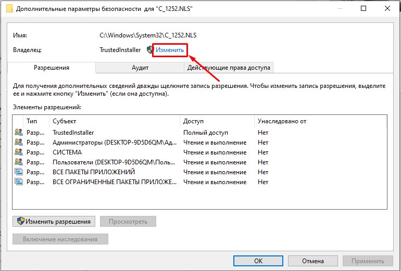Viewport: 401px width, 271px height.
Task: Select the СИСТЕМА permission entry
Action: pos(199,152)
